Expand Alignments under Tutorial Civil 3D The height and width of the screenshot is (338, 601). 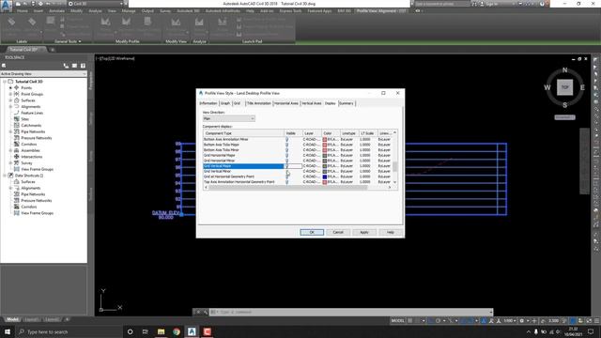pyautogui.click(x=10, y=106)
